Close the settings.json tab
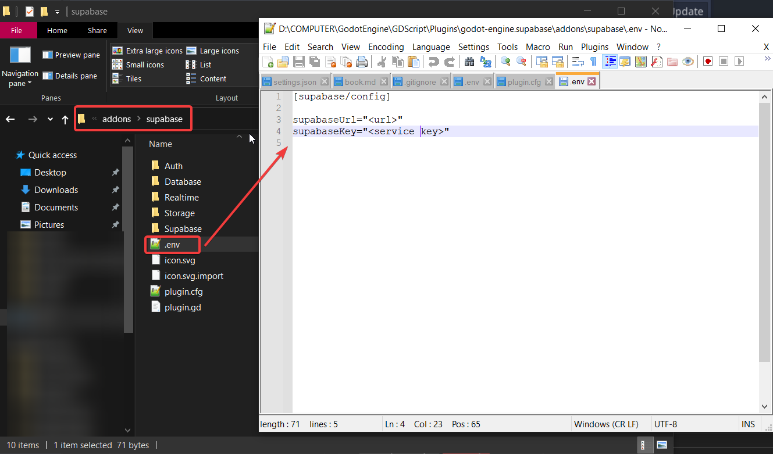This screenshot has height=454, width=773. tap(325, 82)
